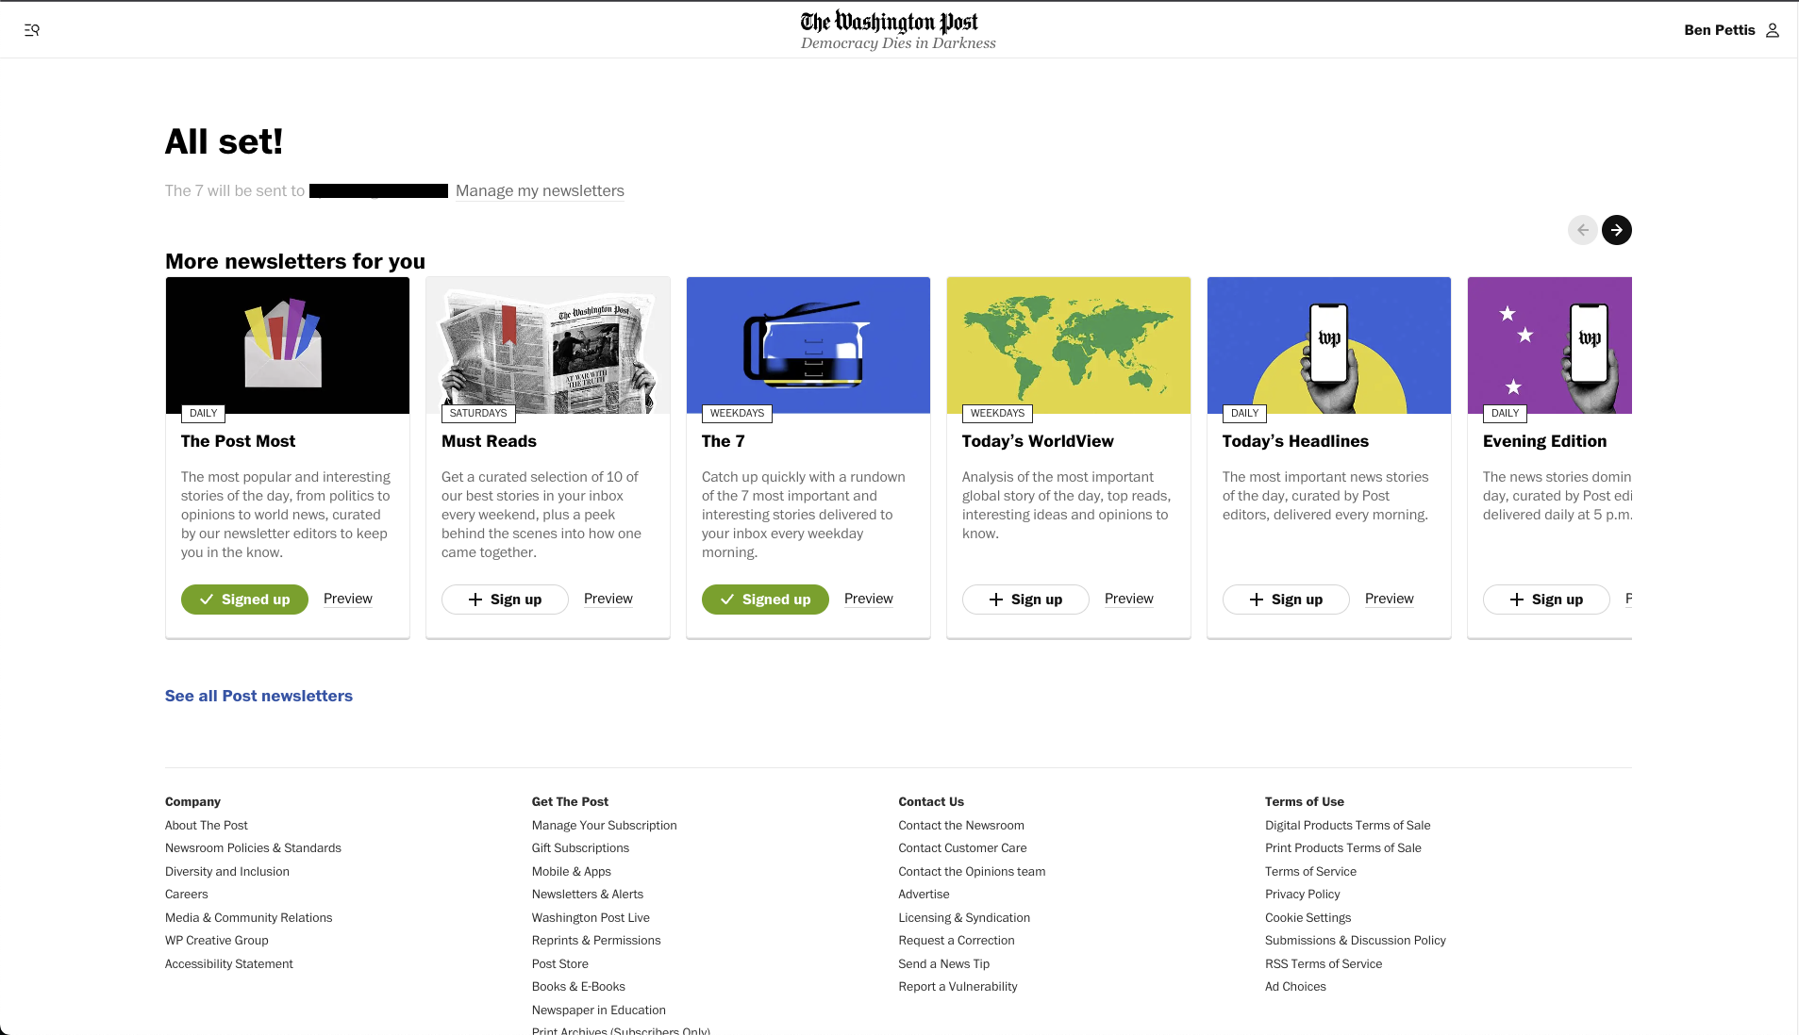Open the menu and search icon
The image size is (1799, 1035).
(x=31, y=30)
